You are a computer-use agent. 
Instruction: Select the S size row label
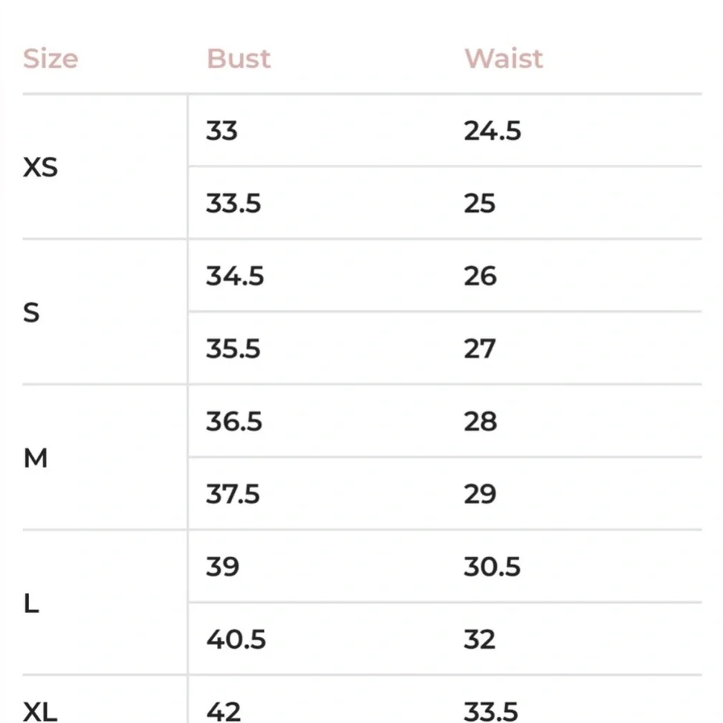coord(31,312)
